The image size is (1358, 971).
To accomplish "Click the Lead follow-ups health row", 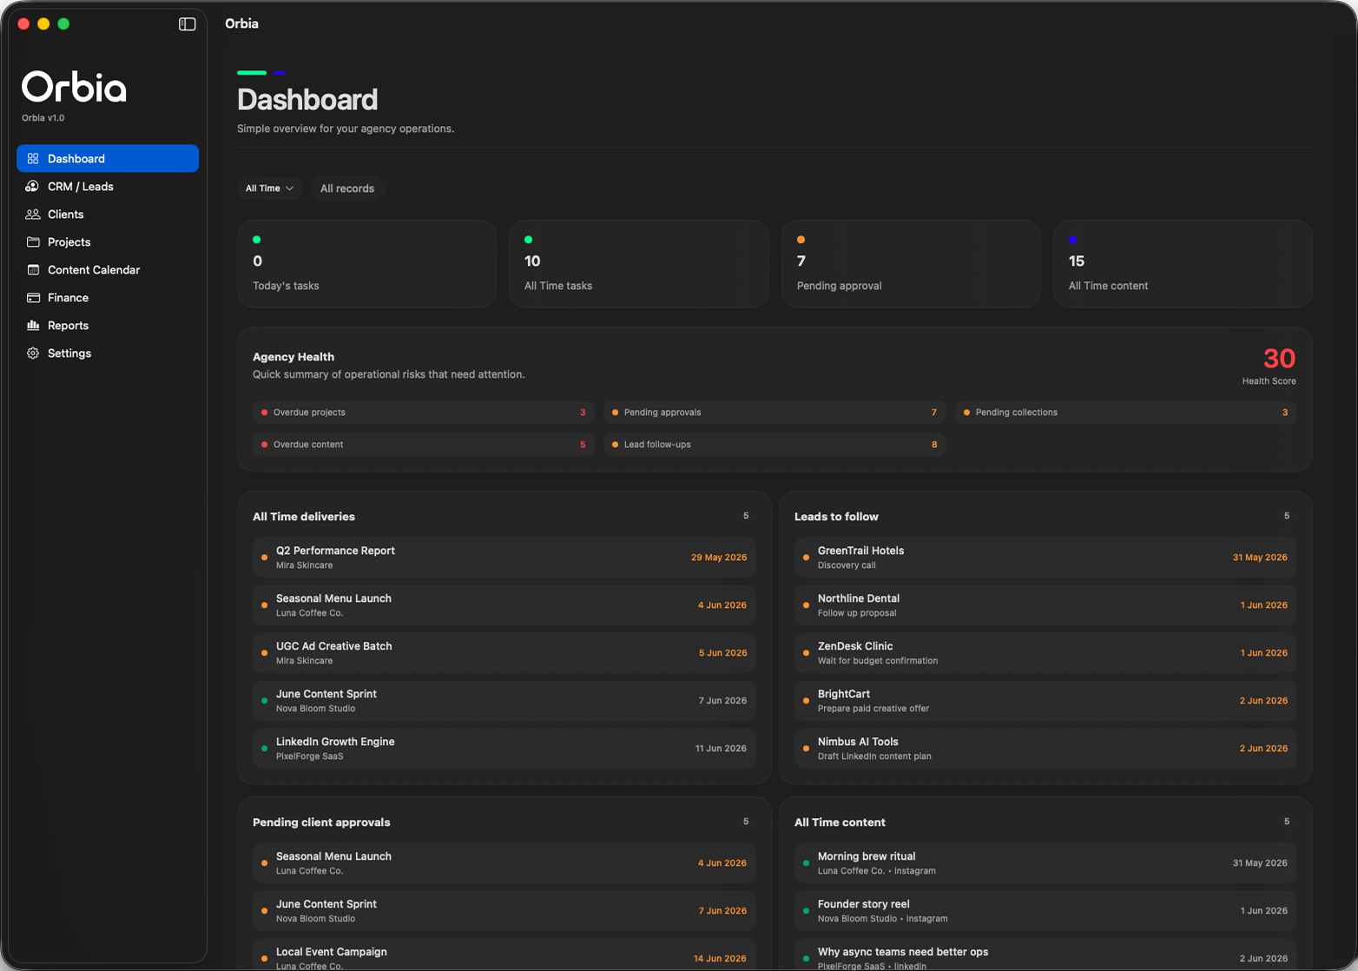I will pyautogui.click(x=775, y=444).
